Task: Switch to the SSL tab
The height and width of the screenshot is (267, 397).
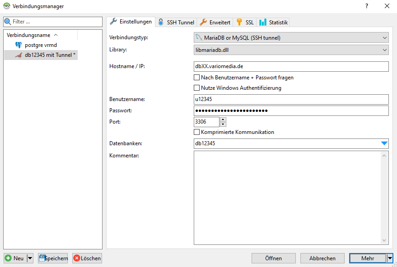Action: click(x=245, y=22)
